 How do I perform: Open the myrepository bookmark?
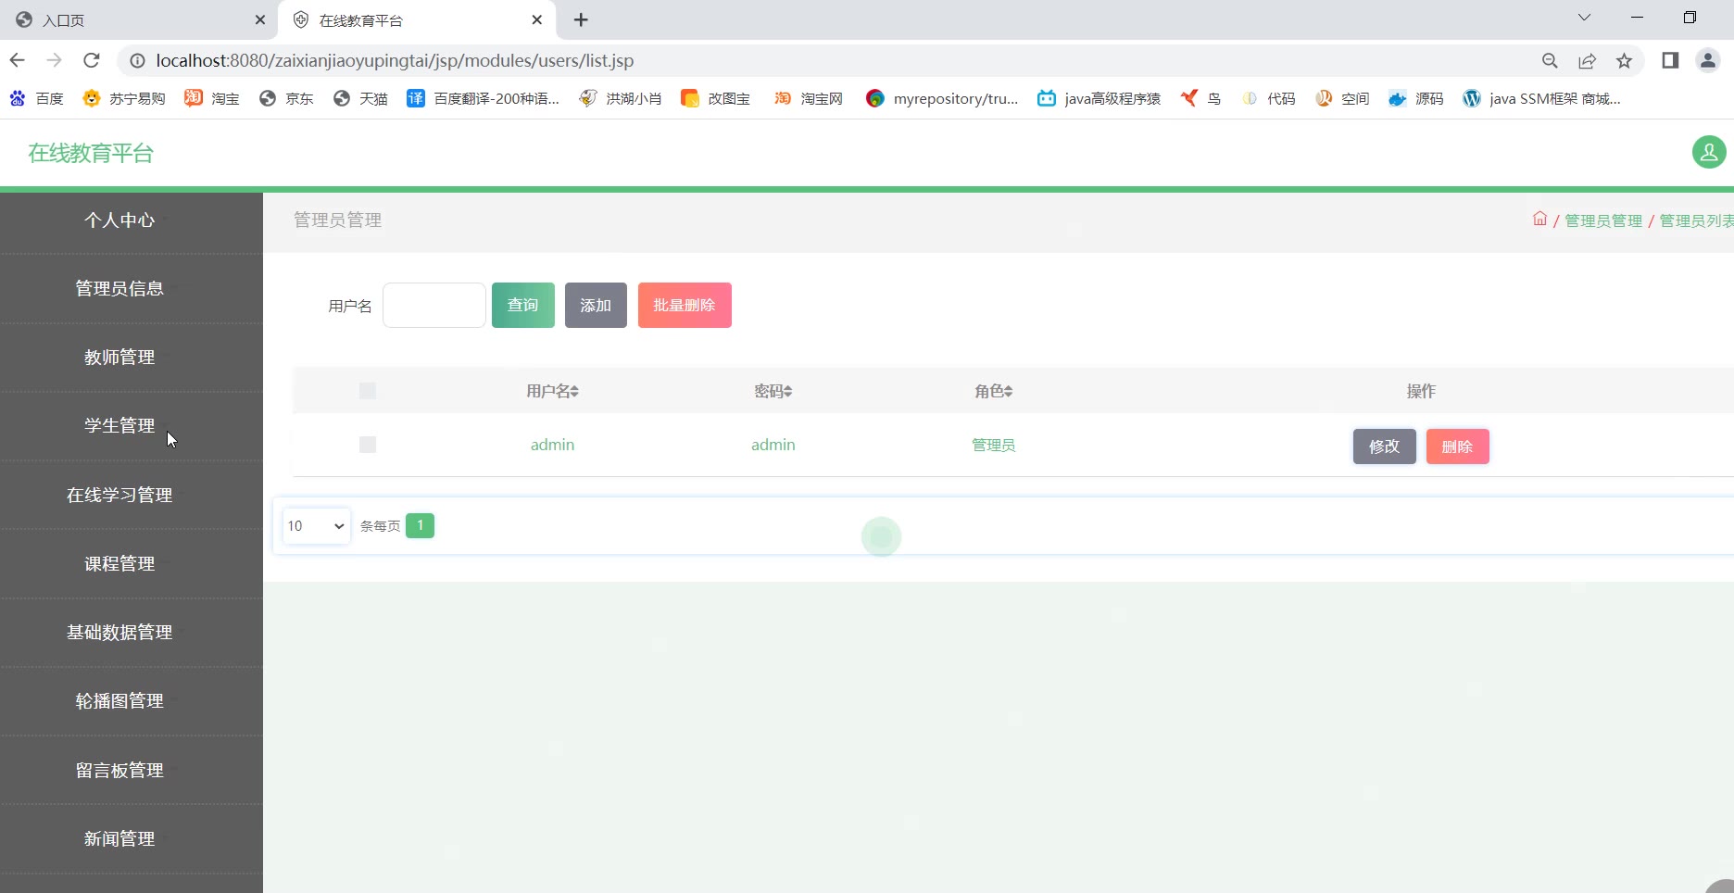pyautogui.click(x=942, y=98)
